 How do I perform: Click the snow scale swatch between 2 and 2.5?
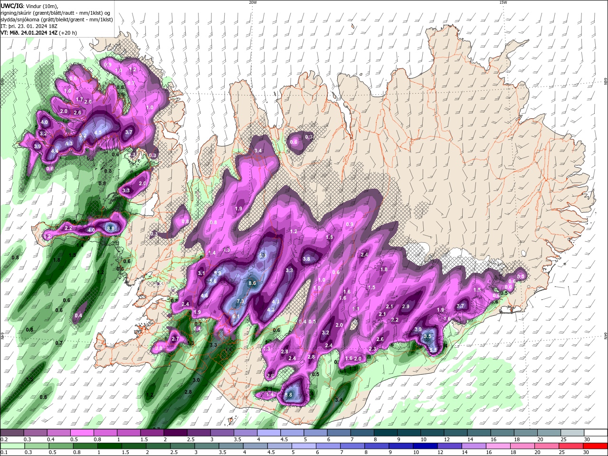tap(175, 432)
